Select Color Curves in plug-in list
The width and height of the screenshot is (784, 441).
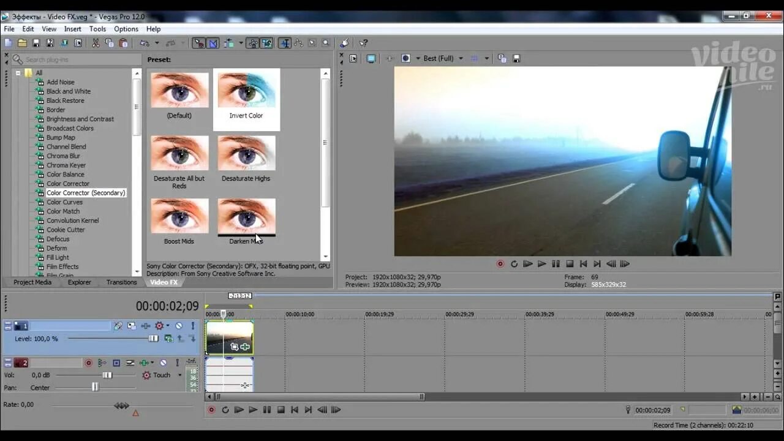[x=64, y=202]
